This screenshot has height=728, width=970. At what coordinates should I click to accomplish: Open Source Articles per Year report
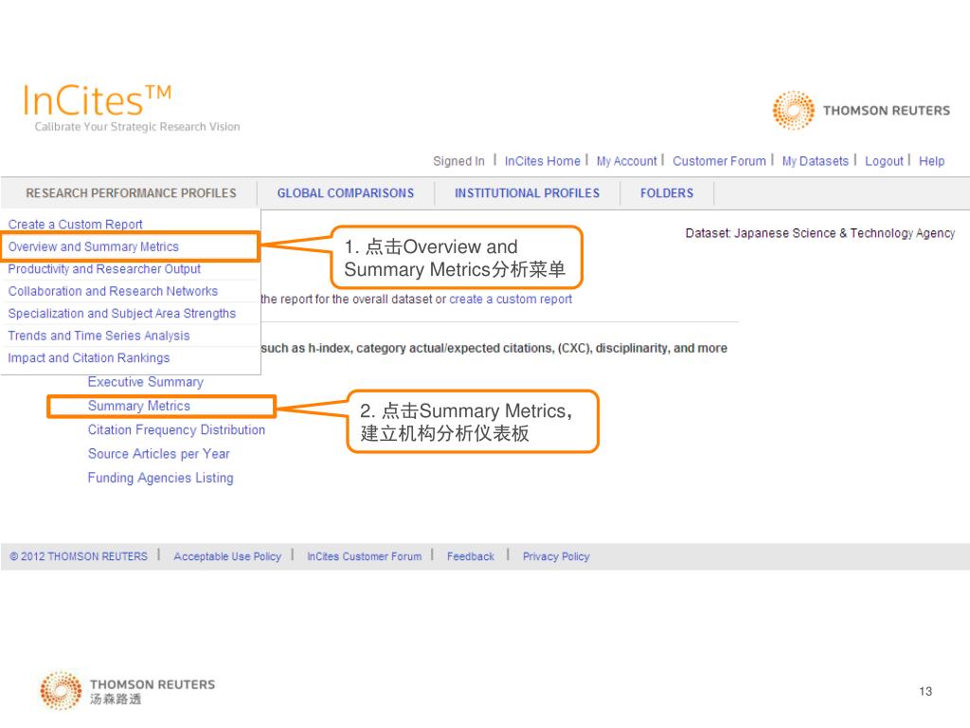(158, 454)
